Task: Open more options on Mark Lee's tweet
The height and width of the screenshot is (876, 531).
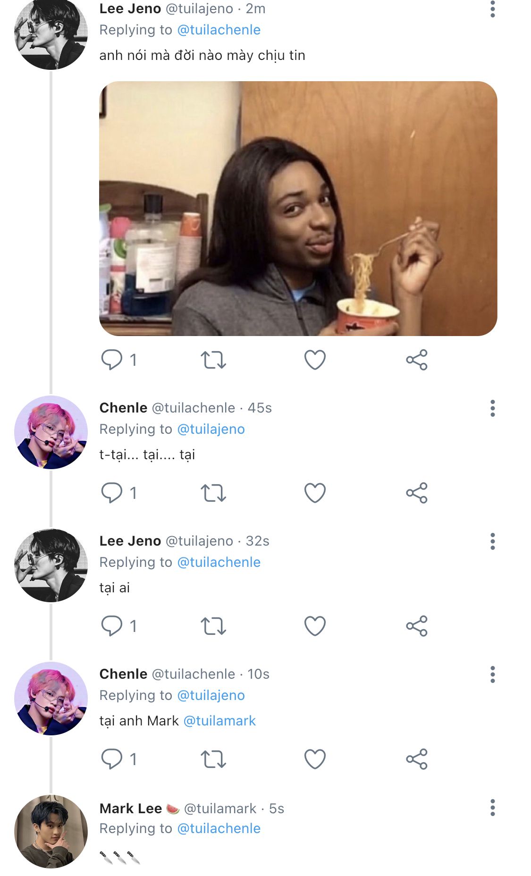Action: (492, 808)
